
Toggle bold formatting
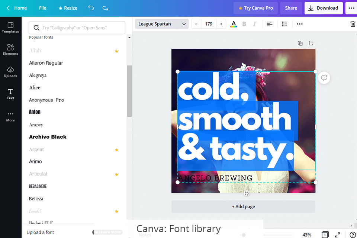(244, 24)
